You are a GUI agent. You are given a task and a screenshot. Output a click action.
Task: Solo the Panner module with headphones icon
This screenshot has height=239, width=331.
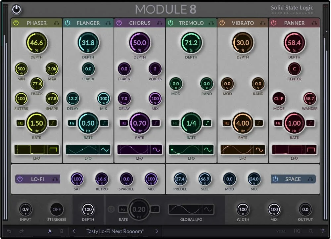[314, 23]
